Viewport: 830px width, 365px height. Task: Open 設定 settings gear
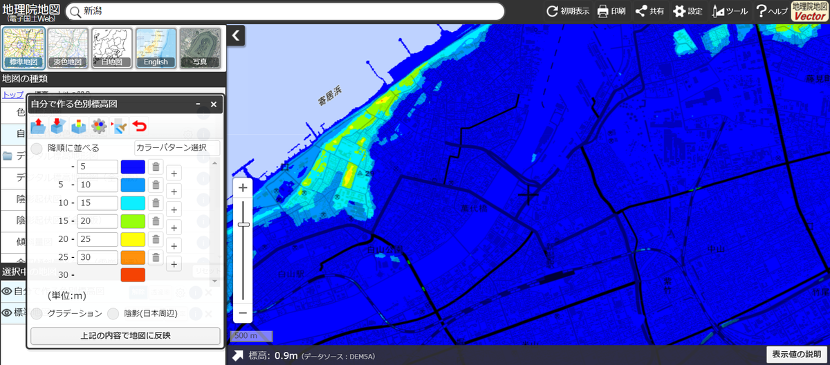pos(688,11)
